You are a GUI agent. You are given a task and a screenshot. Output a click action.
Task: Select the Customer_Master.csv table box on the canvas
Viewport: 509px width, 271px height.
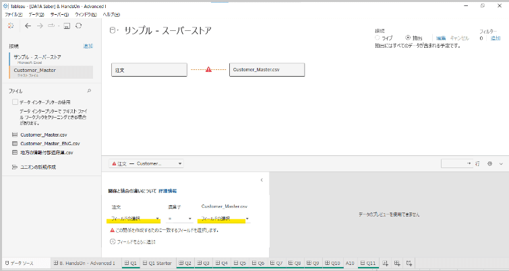pyautogui.click(x=267, y=70)
